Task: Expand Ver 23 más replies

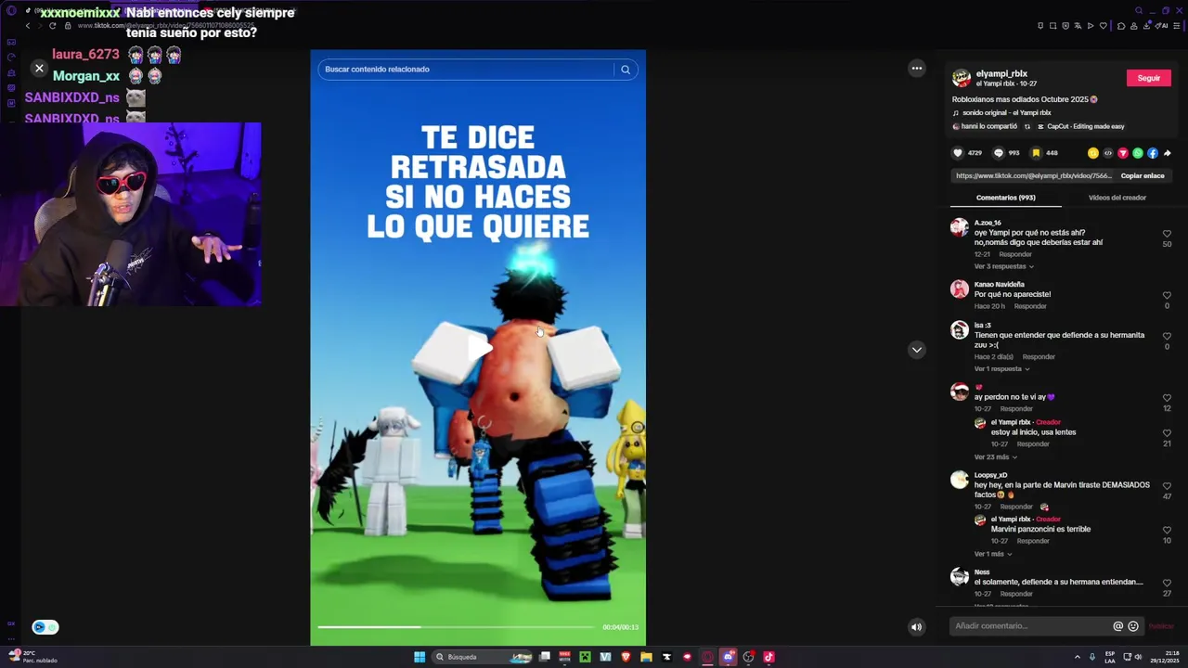Action: [x=995, y=457]
